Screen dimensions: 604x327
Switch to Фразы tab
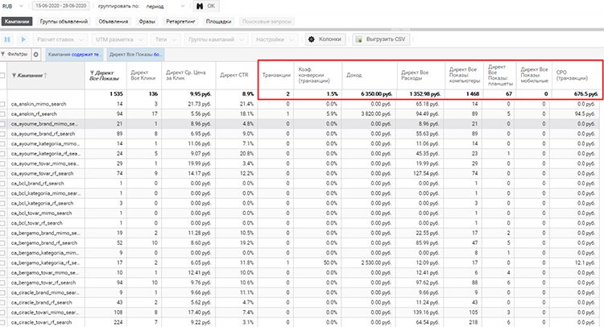[147, 22]
